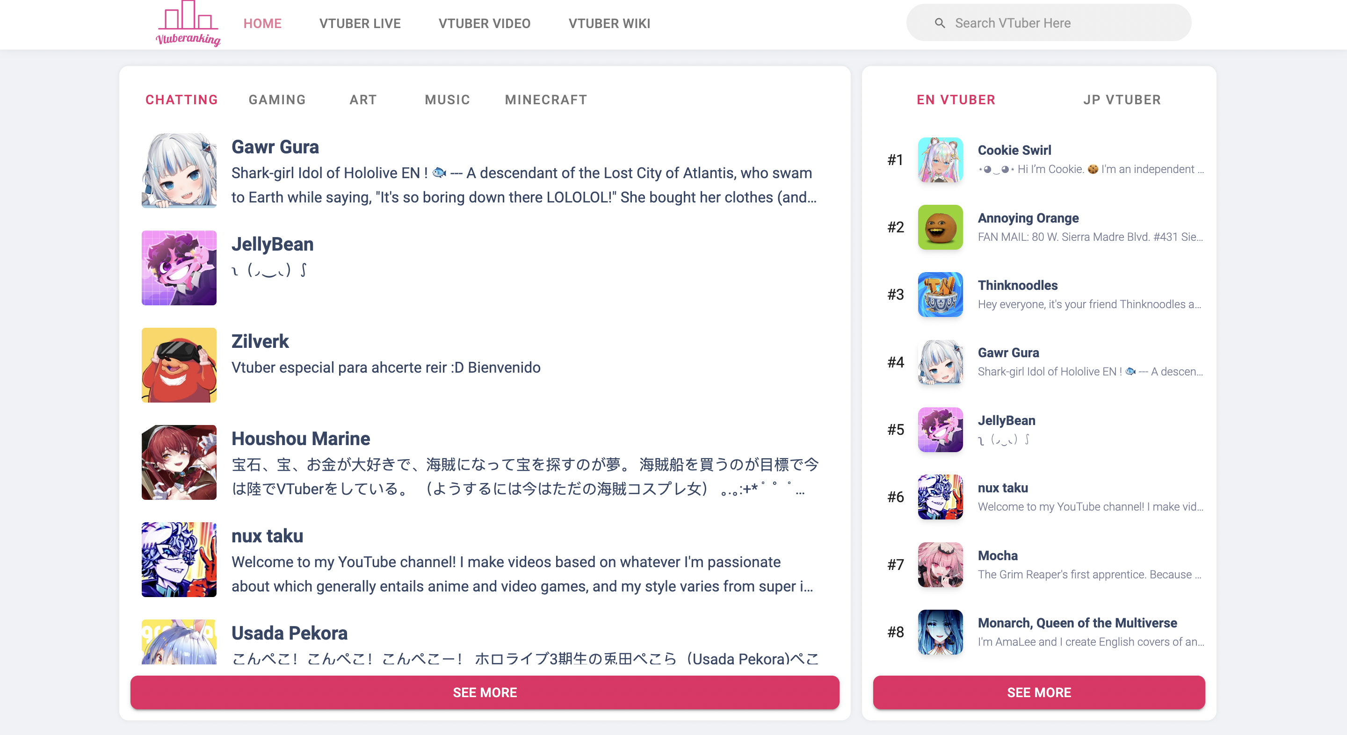Click nux taku 'Welcome to my YouTube channel' description in chatting list
Image resolution: width=1347 pixels, height=735 pixels.
[522, 574]
